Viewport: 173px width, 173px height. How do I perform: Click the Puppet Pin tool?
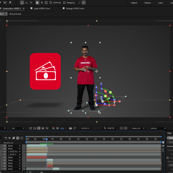[10, 3]
